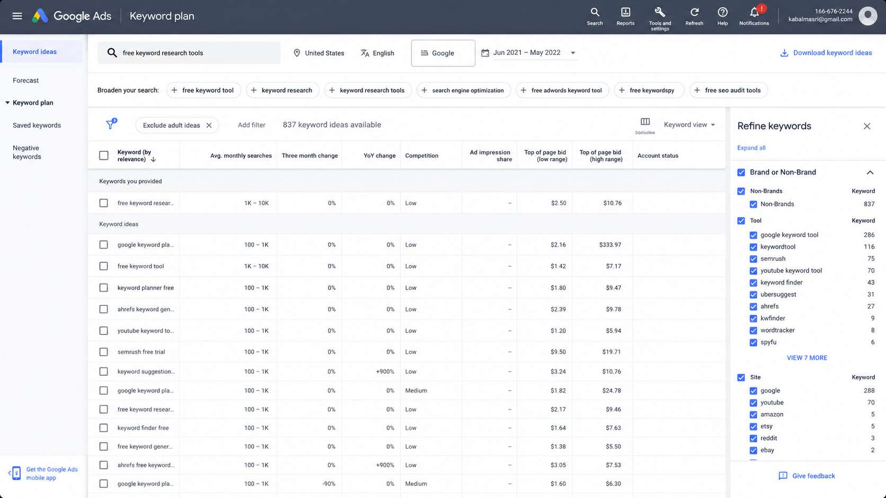886x498 pixels.
Task: Uncheck the semrush refine checkbox
Action: coord(754,259)
